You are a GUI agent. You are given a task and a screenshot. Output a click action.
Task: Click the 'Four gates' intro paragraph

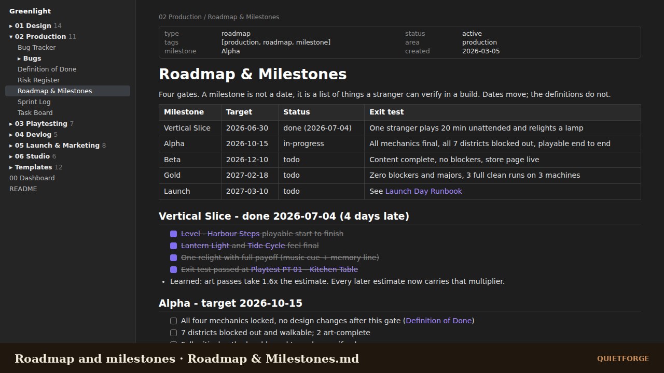[385, 94]
